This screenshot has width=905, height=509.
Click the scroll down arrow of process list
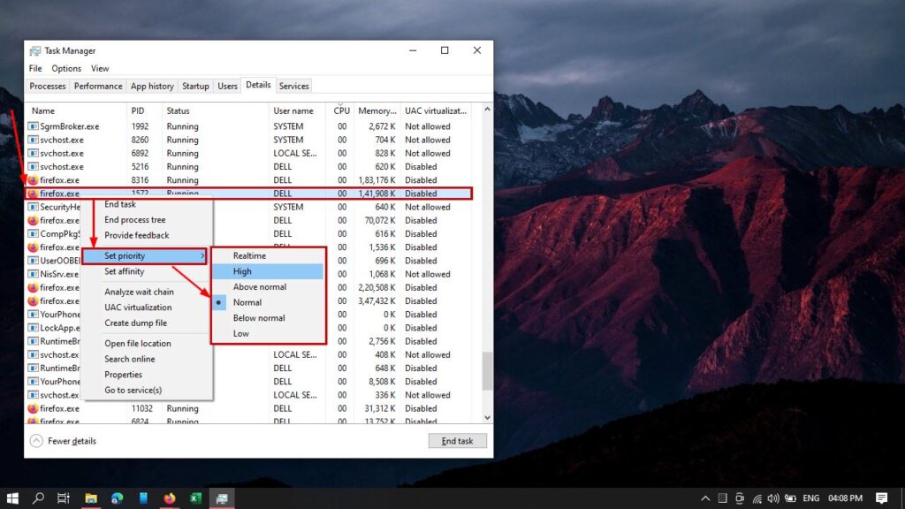(487, 418)
